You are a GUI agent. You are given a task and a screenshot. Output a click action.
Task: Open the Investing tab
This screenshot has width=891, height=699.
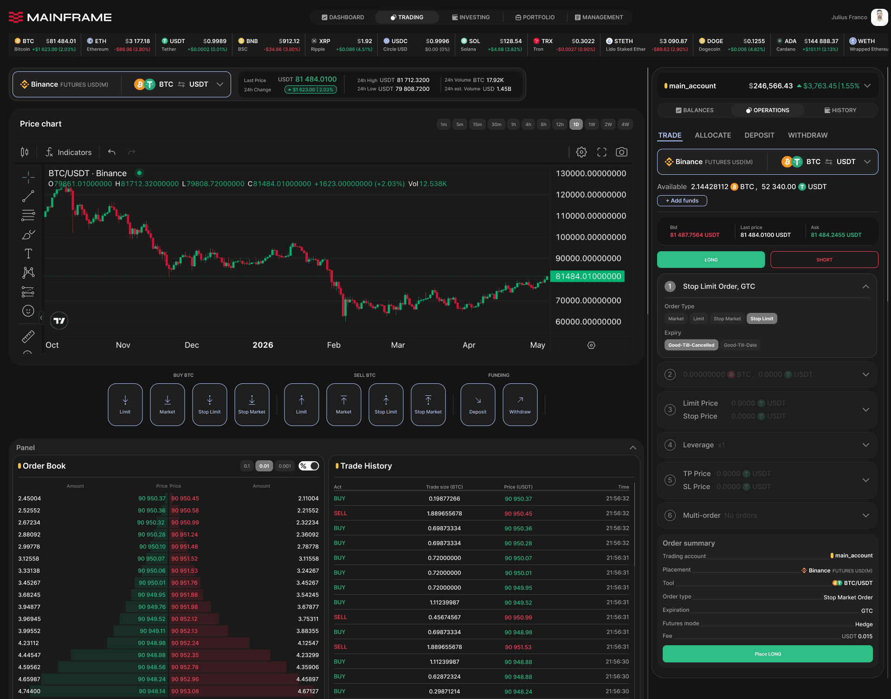pyautogui.click(x=471, y=17)
